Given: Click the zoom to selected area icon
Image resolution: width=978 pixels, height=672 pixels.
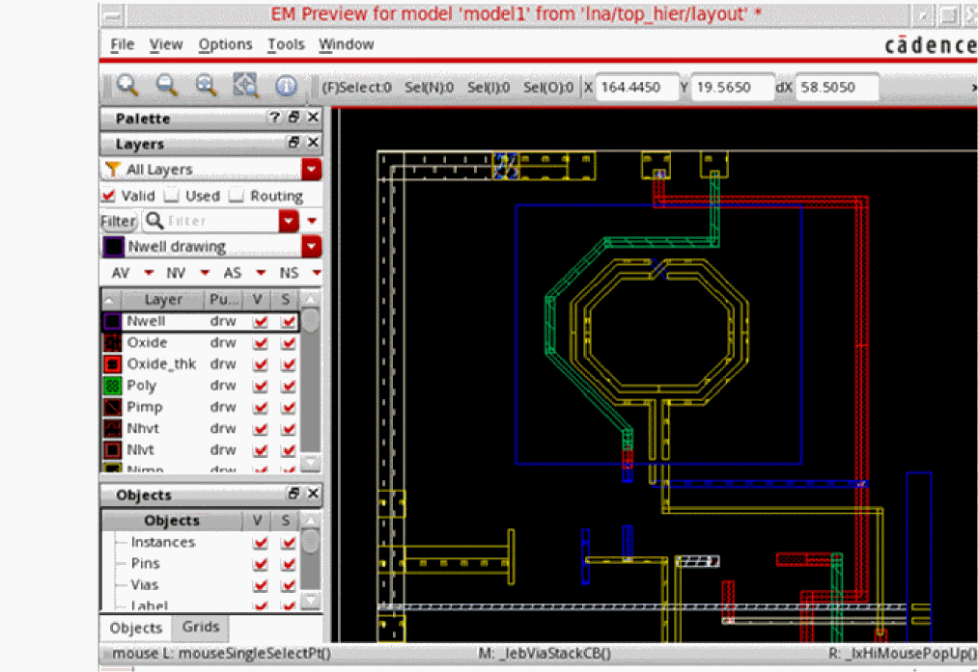Looking at the screenshot, I should point(206,86).
